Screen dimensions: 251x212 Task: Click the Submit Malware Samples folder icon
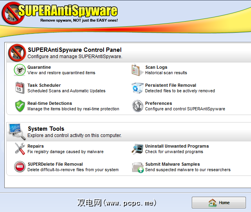(x=138, y=167)
